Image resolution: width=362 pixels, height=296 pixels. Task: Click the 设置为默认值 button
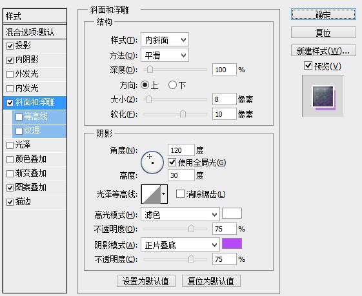click(146, 281)
